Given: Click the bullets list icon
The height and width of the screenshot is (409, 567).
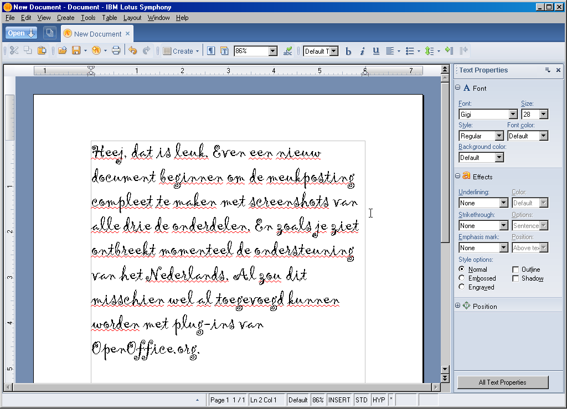Looking at the screenshot, I should tap(410, 51).
